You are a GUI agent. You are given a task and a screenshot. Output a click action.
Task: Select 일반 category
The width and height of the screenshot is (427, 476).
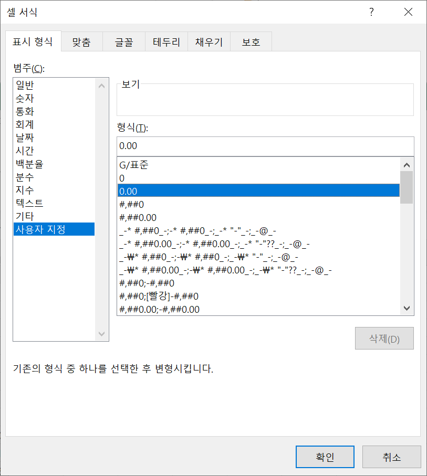(54, 85)
